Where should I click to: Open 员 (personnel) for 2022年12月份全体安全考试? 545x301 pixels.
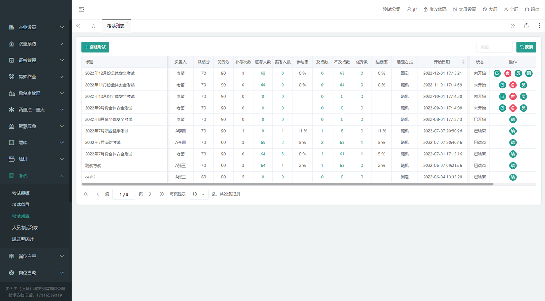518,73
